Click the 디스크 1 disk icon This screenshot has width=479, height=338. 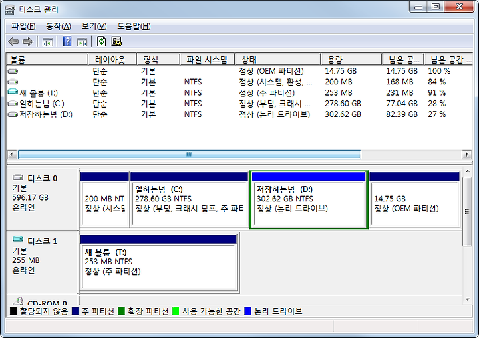click(x=18, y=239)
